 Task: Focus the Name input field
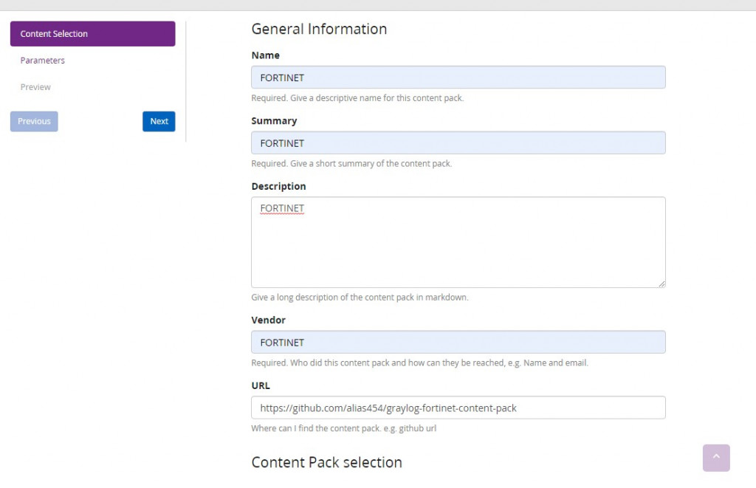pos(458,78)
